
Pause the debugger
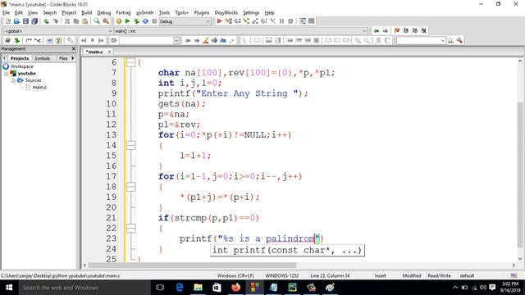tap(281, 21)
